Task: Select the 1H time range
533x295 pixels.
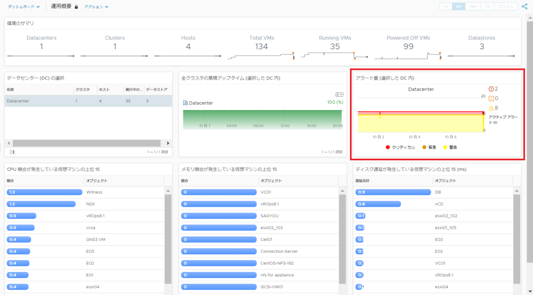Action: click(x=445, y=7)
